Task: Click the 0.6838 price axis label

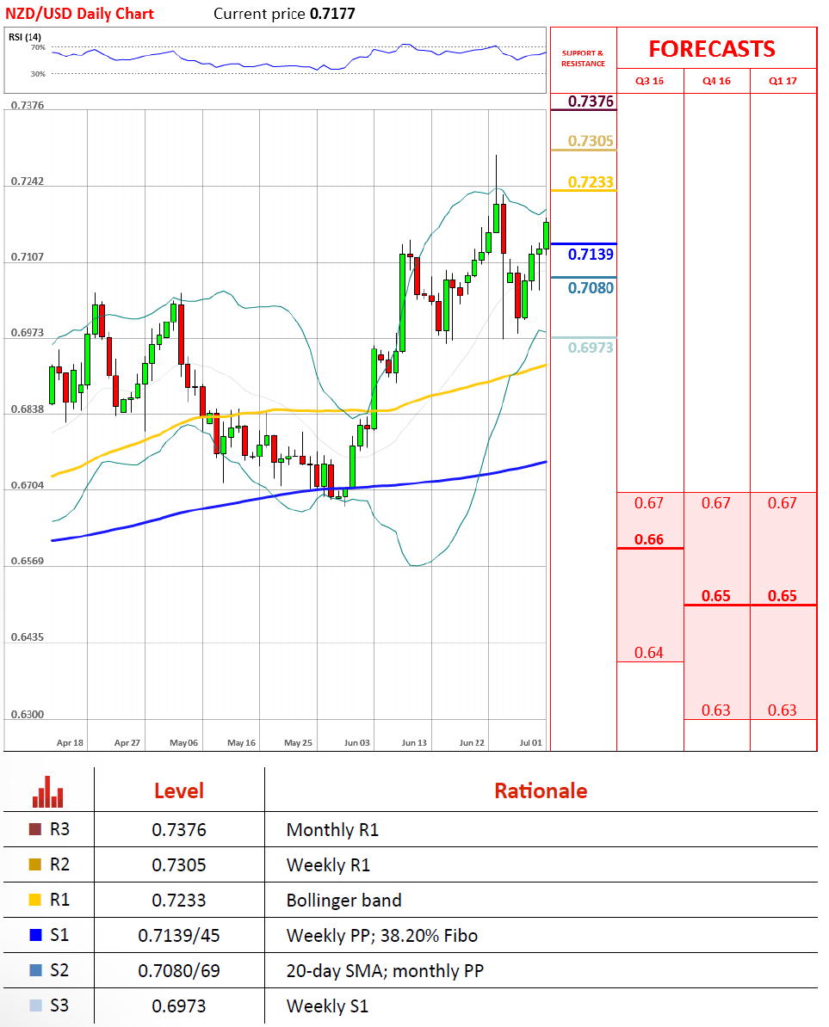Action: [28, 409]
